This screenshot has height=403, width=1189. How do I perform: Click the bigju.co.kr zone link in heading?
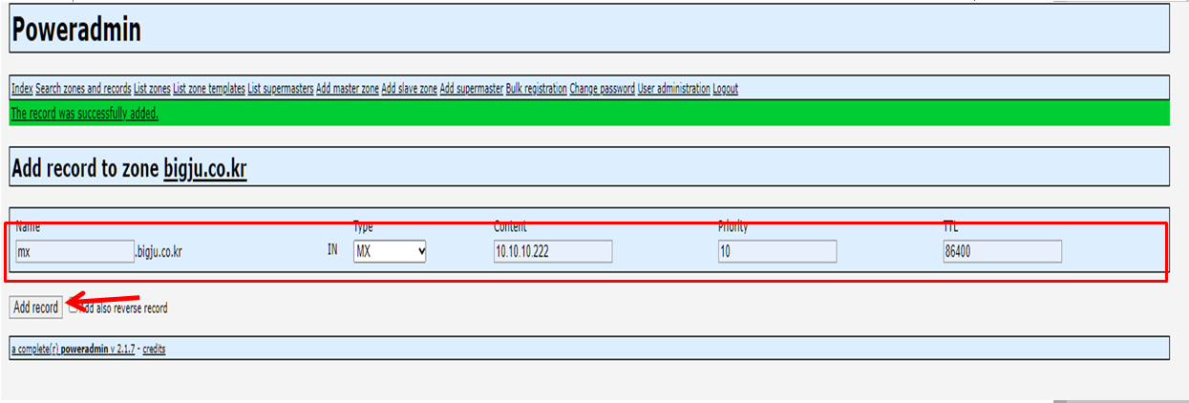click(205, 169)
